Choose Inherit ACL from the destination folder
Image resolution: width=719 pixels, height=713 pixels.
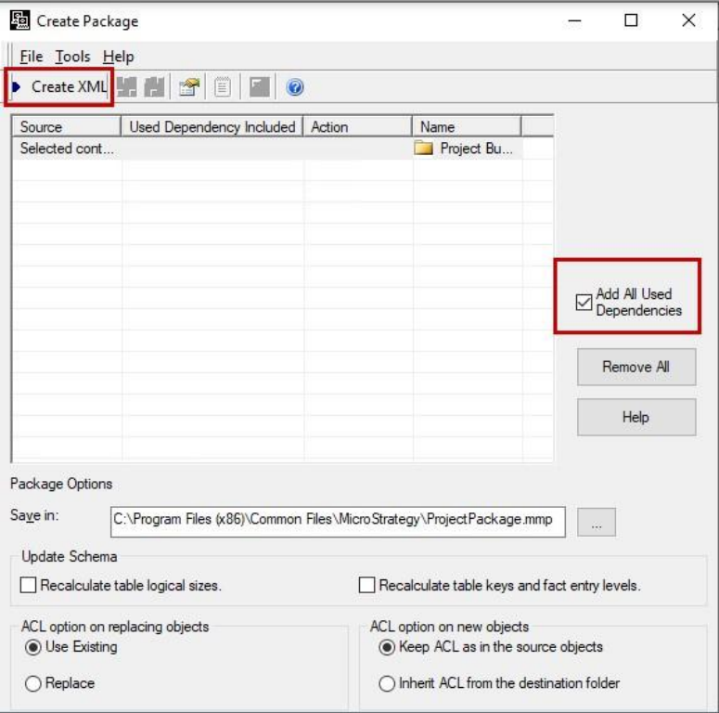point(387,683)
